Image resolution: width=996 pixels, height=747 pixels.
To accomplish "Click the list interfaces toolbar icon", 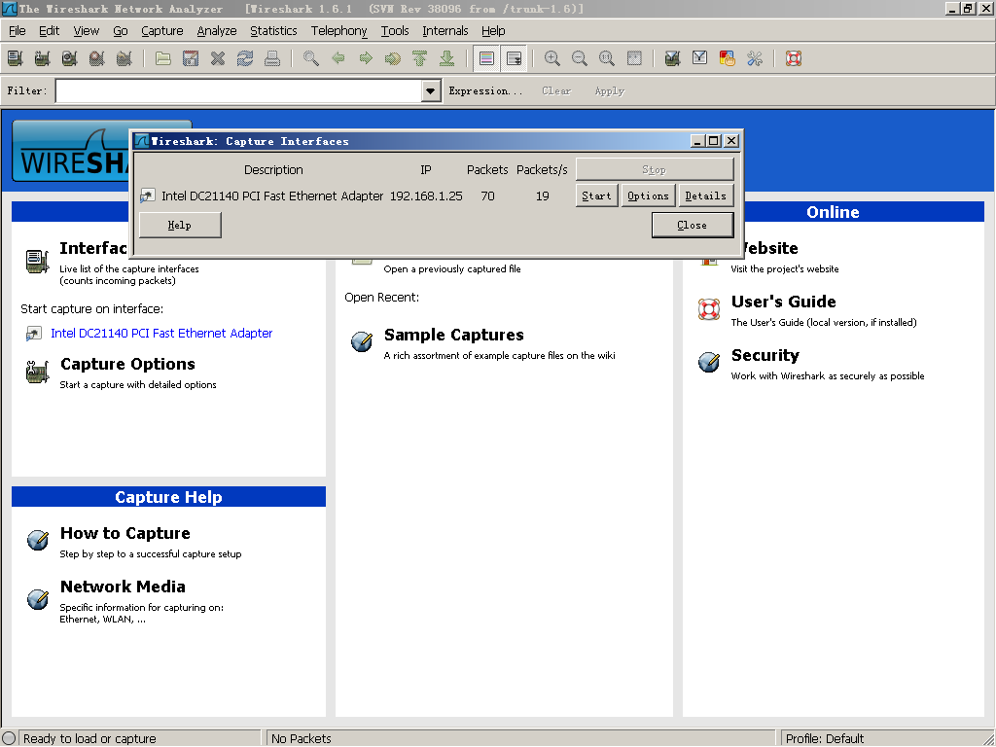I will coord(15,58).
